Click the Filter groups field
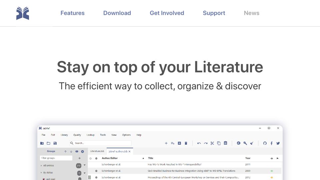Image resolution: width=320 pixels, height=180 pixels. (x=56, y=158)
